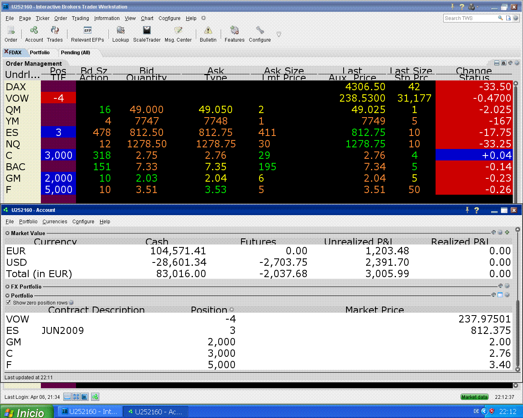Expand the toolbar overflow arrow
This screenshot has width=523, height=418.
tap(279, 35)
